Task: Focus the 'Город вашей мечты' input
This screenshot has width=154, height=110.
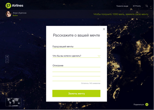Action: coord(76,46)
